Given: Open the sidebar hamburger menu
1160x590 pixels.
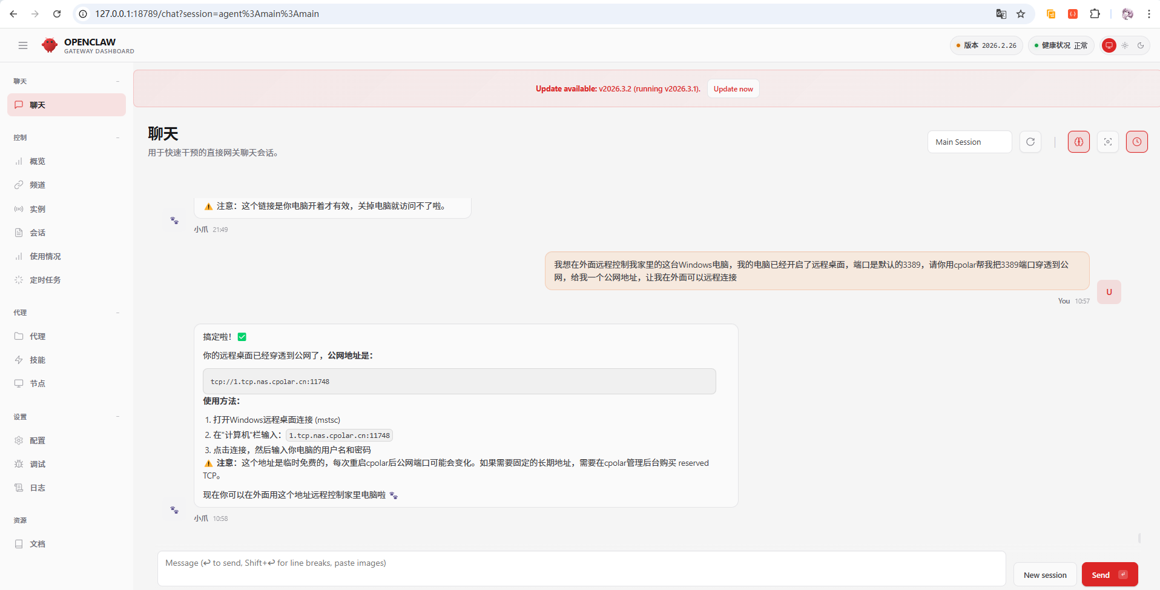Looking at the screenshot, I should 23,45.
